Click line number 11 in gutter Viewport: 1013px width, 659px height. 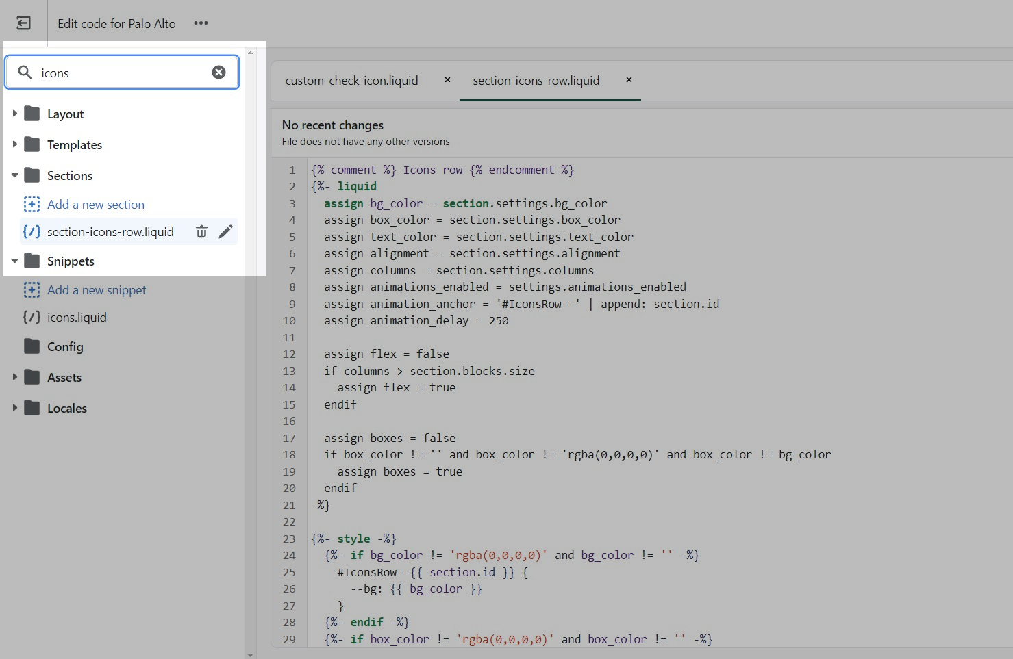point(289,337)
